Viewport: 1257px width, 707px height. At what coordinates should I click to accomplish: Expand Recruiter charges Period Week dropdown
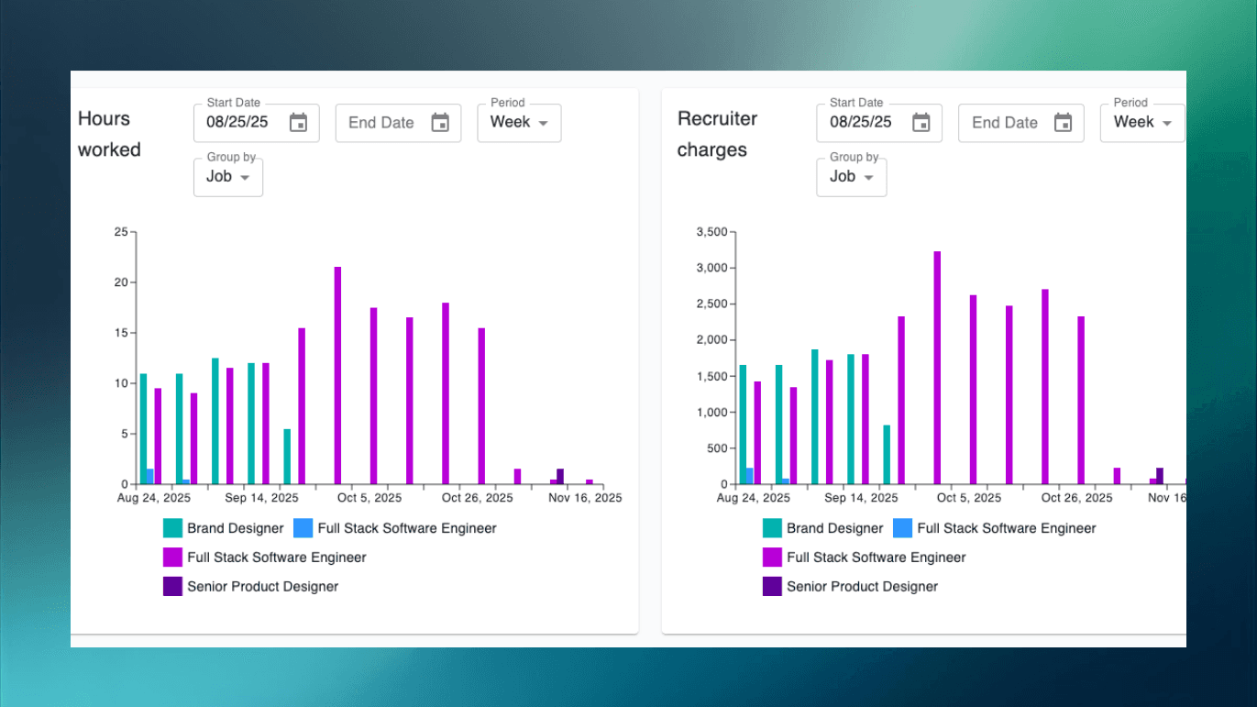(1142, 123)
